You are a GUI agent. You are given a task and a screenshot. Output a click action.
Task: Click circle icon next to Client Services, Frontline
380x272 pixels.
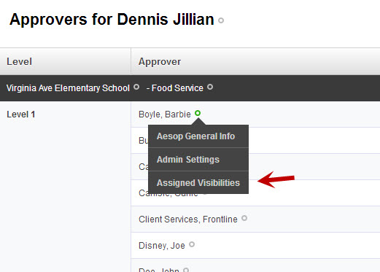click(x=244, y=218)
